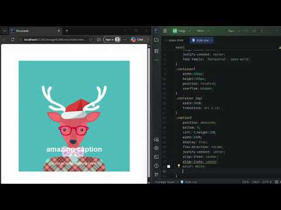Click the line separator CRLF status entry
Screen dimensions: 281x210
tap(255, 182)
